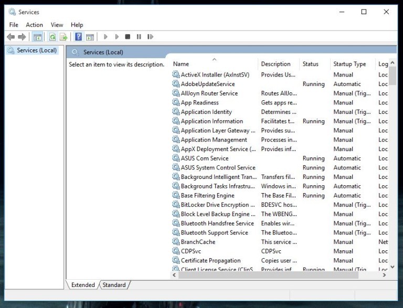
Task: Click gear icon beside Application Identity
Action: [x=176, y=112]
